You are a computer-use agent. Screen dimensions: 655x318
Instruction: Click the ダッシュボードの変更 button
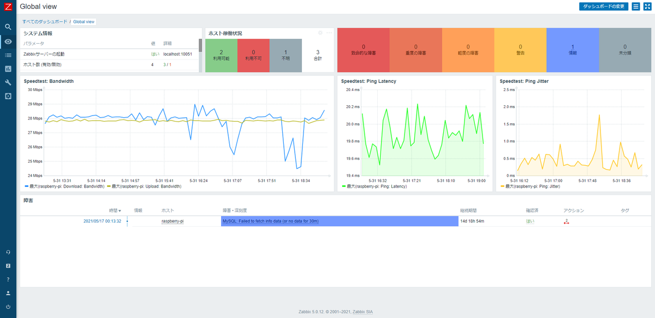pos(604,7)
